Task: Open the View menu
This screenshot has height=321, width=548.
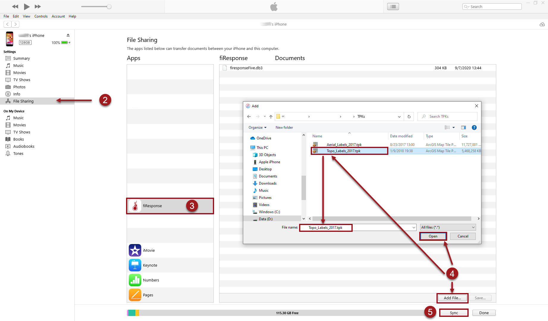Action: (26, 16)
